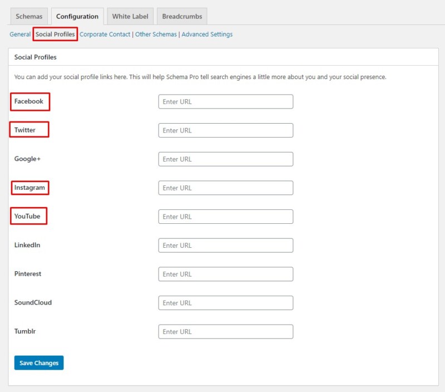Select the Configuration tab
Screen dimensions: 445x392
77,17
